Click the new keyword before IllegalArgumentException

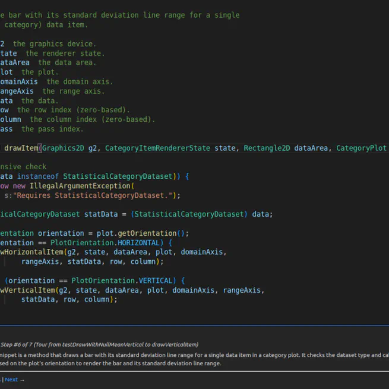click(19, 186)
